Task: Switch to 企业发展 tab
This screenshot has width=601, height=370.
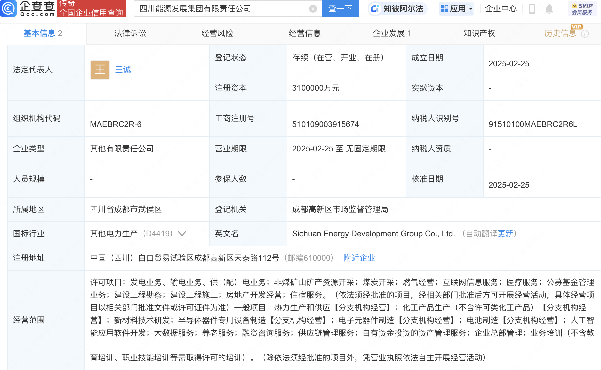Action: [392, 33]
